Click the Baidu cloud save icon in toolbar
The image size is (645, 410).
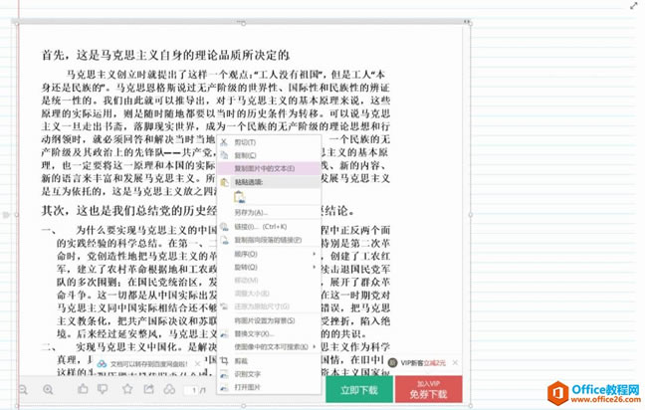(169, 389)
